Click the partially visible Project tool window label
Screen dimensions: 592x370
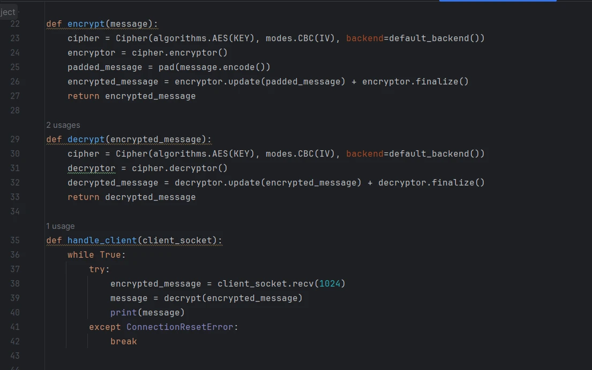coord(8,12)
